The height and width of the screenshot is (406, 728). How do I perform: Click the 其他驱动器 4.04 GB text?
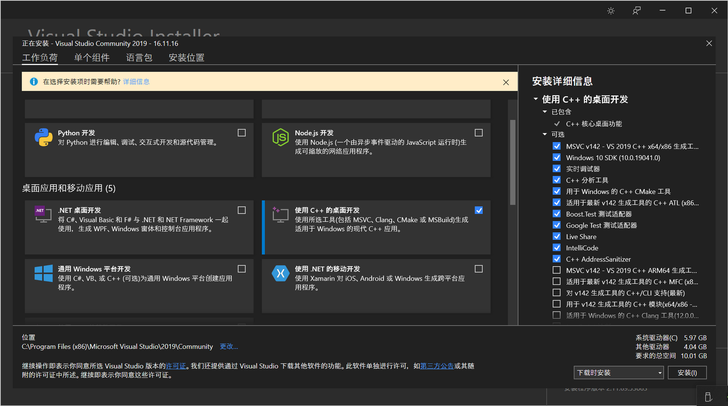[x=671, y=347]
